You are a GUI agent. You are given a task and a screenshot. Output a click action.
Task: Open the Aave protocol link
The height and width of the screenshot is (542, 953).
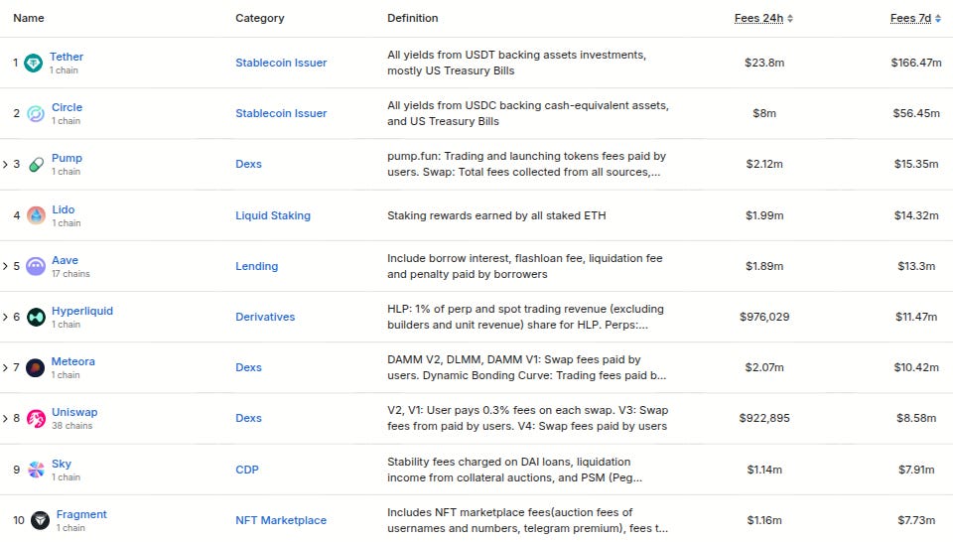point(66,260)
